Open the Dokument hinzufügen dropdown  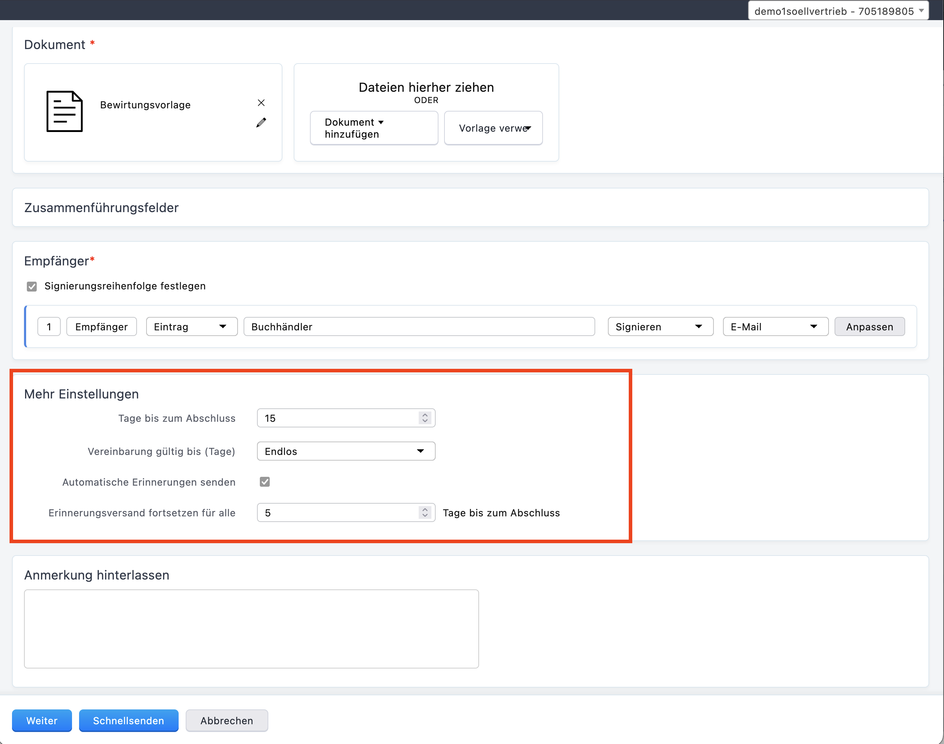[x=374, y=128]
